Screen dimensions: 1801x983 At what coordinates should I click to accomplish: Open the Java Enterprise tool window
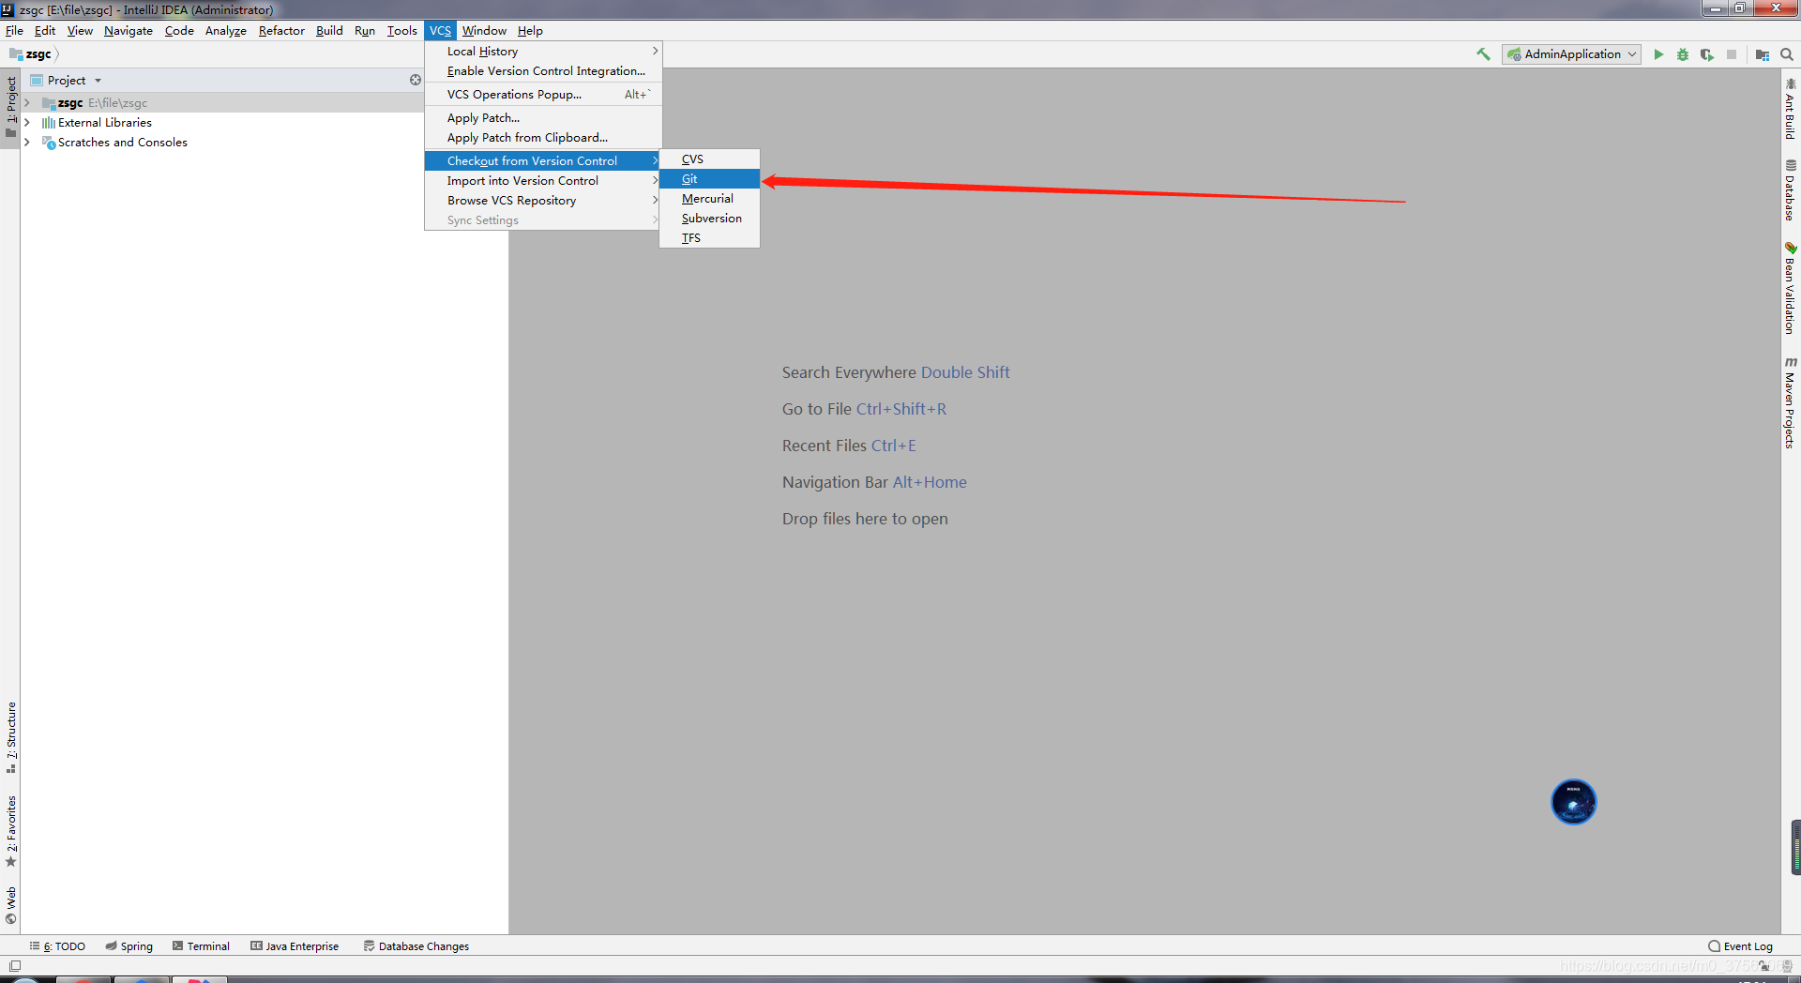coord(295,946)
